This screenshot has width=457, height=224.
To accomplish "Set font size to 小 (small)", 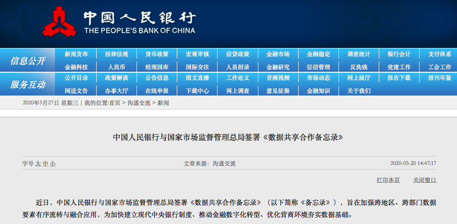I will (x=52, y=164).
